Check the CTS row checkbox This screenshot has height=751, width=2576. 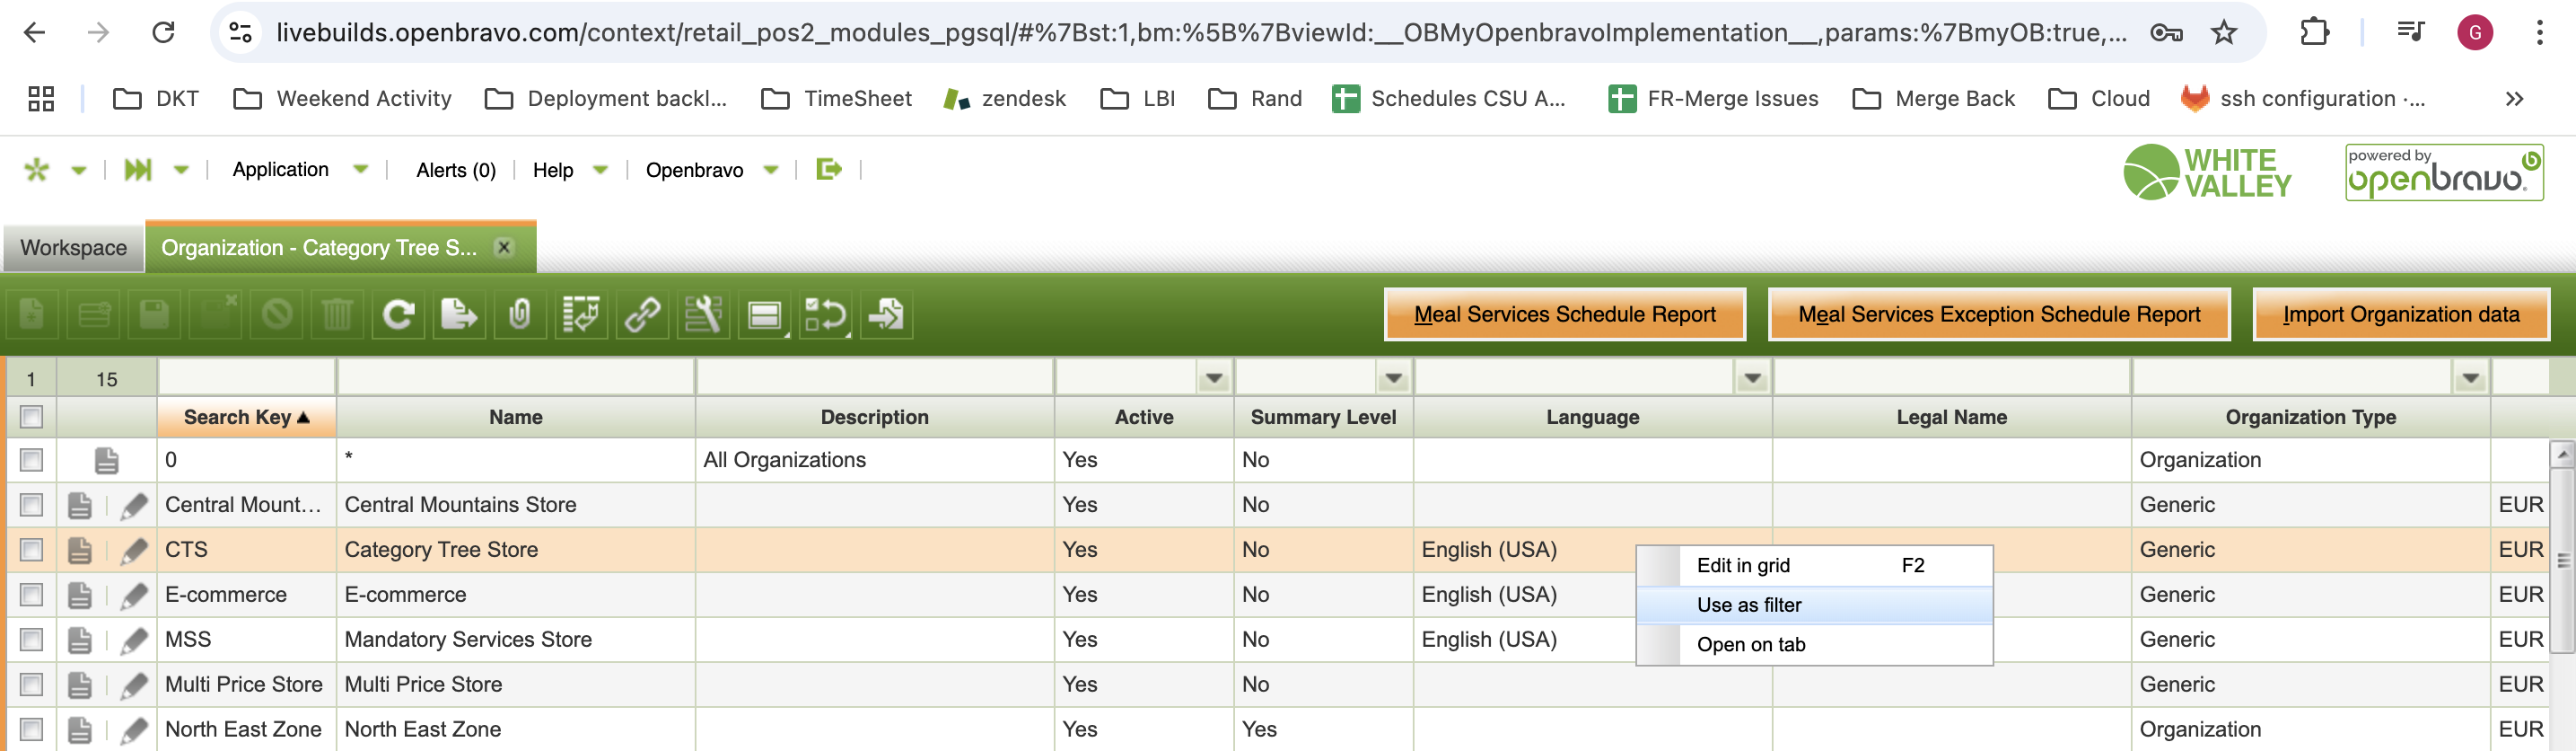coord(32,550)
